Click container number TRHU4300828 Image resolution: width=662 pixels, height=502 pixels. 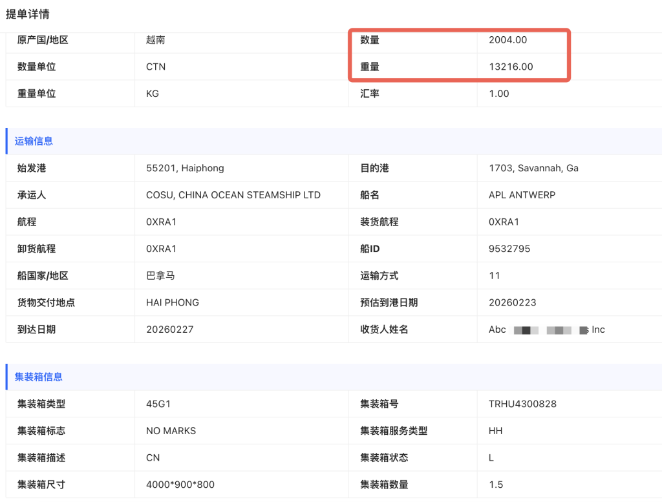click(522, 404)
